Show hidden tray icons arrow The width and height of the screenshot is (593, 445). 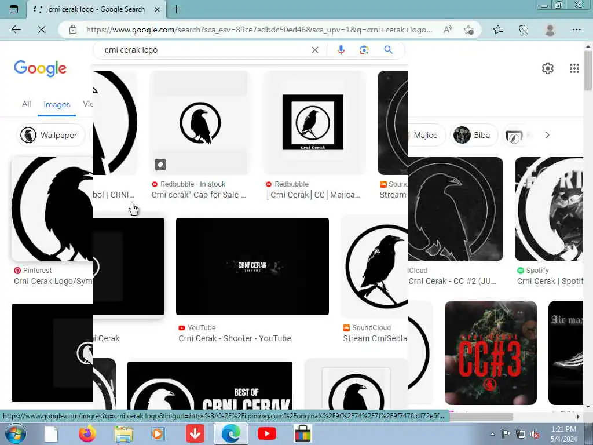pos(492,434)
